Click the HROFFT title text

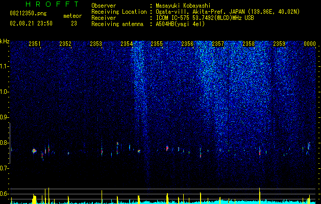click(x=53, y=4)
